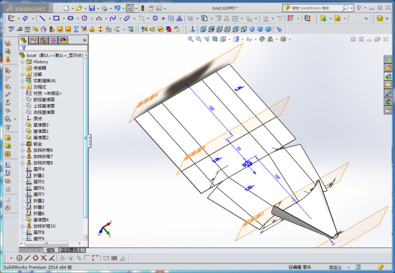Toggle the intersection snap X icon
Image resolution: width=395 pixels, height=273 pixels.
43,258
